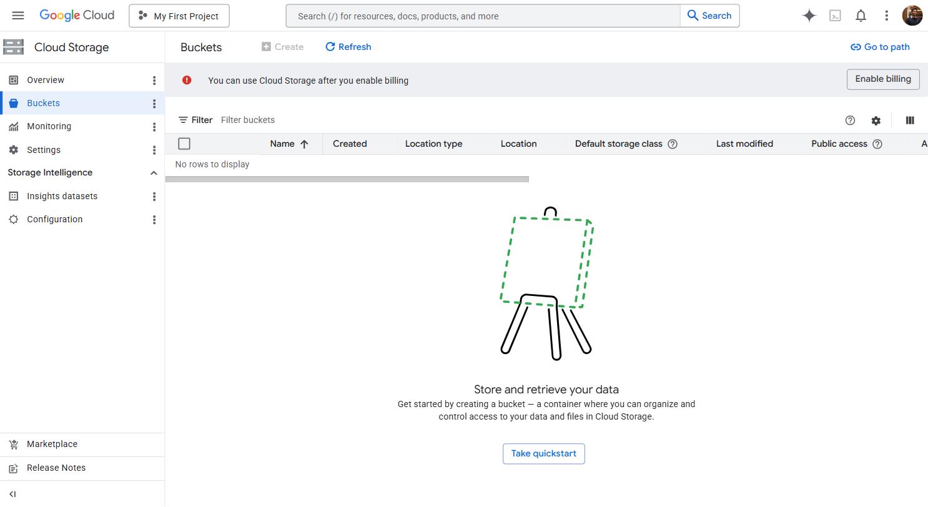Refresh the buckets list
Image resolution: width=928 pixels, height=507 pixels.
[x=348, y=47]
